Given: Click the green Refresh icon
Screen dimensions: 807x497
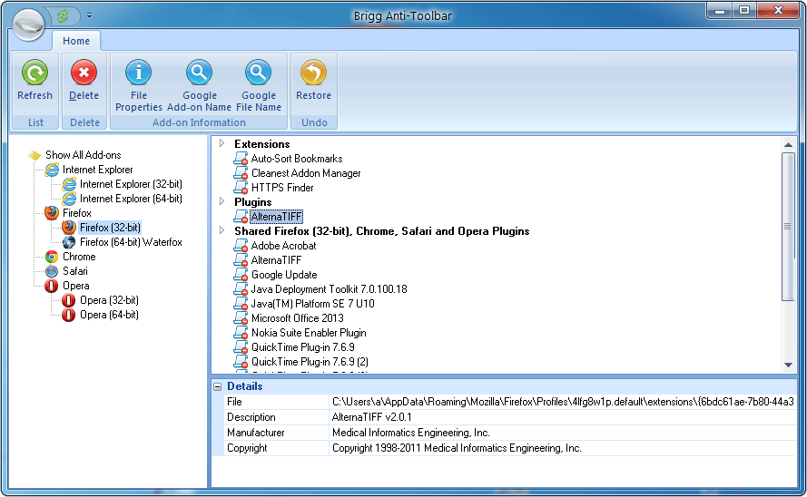Looking at the screenshot, I should 35,73.
